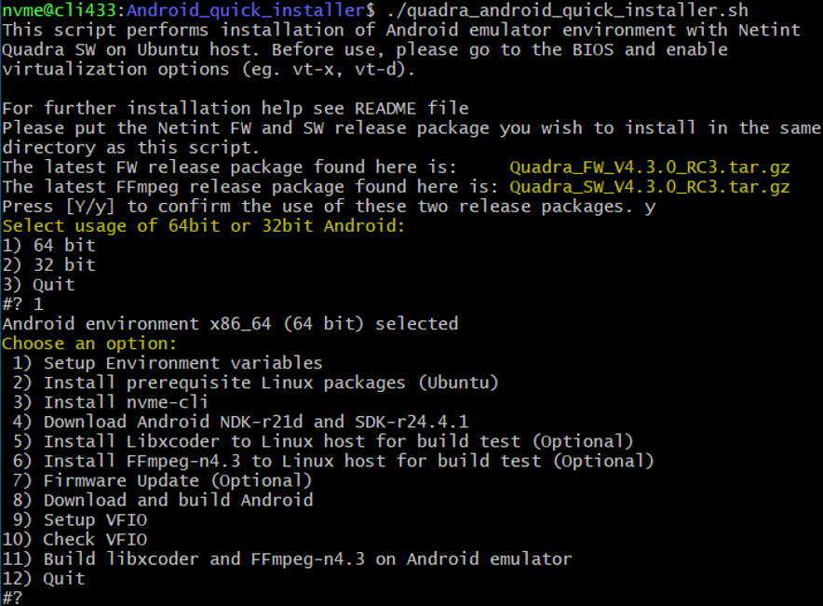Click the "Press [Y/y] to confirm" line

pyautogui.click(x=329, y=207)
